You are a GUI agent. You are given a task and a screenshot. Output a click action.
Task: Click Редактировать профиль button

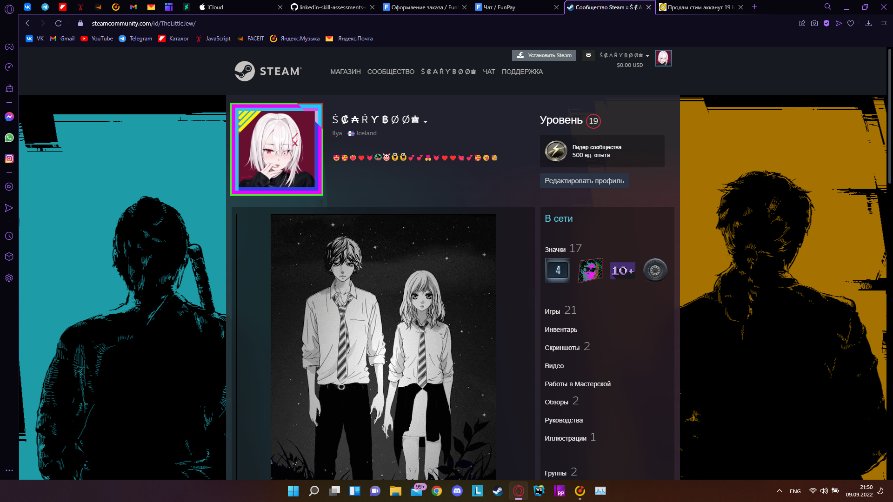(584, 181)
